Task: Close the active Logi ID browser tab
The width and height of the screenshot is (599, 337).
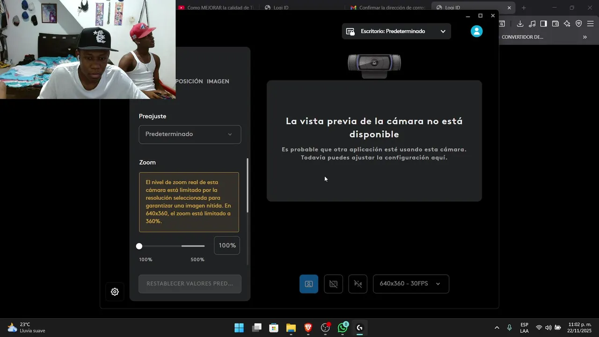Action: 509,7
